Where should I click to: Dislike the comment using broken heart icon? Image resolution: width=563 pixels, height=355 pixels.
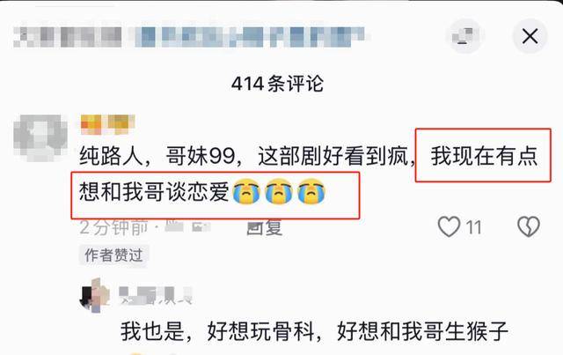click(529, 226)
